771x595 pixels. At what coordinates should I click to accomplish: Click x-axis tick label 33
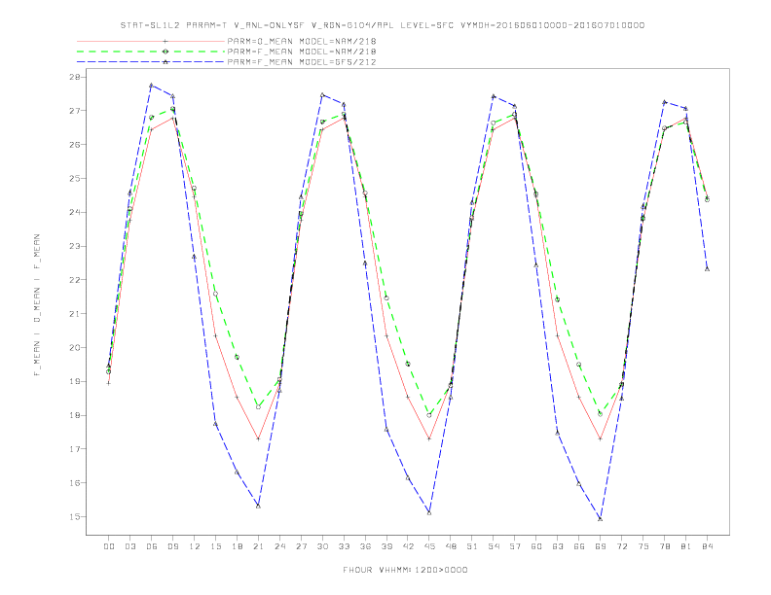[345, 546]
